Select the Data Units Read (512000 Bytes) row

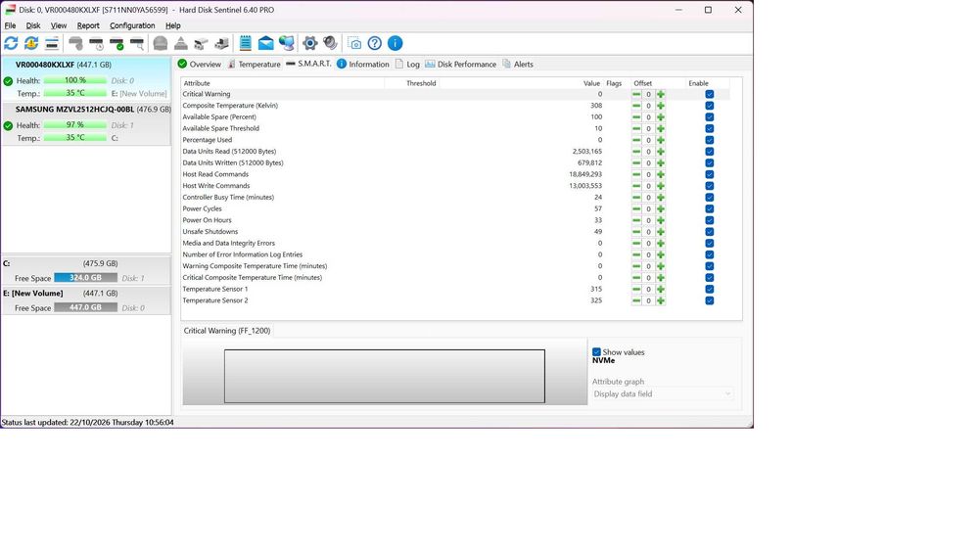[x=456, y=152]
